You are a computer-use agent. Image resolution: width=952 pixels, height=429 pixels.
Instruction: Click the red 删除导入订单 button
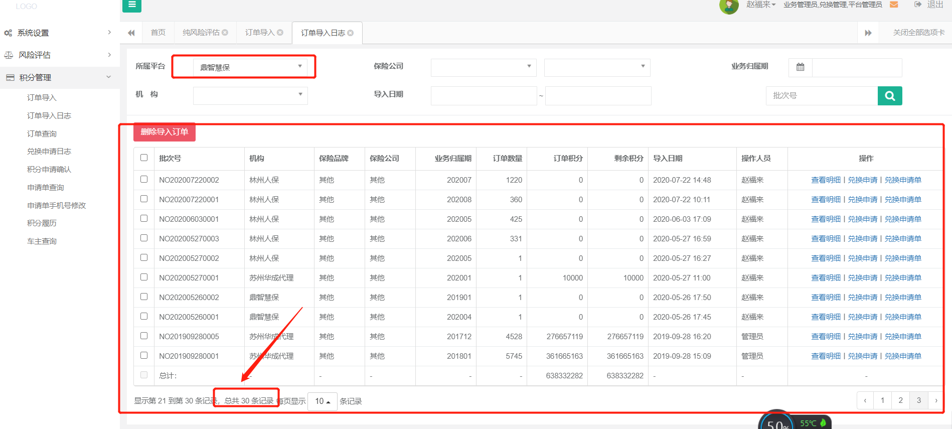164,132
